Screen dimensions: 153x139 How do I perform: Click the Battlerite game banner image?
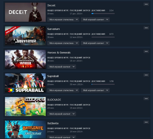[x=25, y=129]
